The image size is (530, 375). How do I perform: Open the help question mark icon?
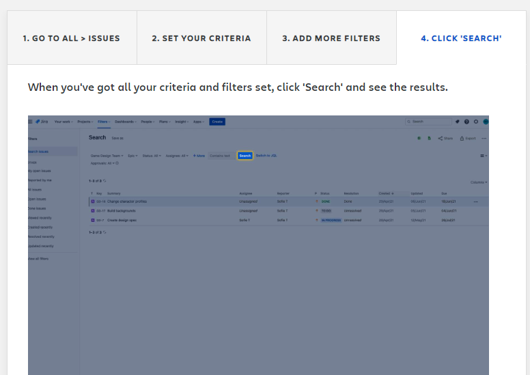click(x=466, y=122)
